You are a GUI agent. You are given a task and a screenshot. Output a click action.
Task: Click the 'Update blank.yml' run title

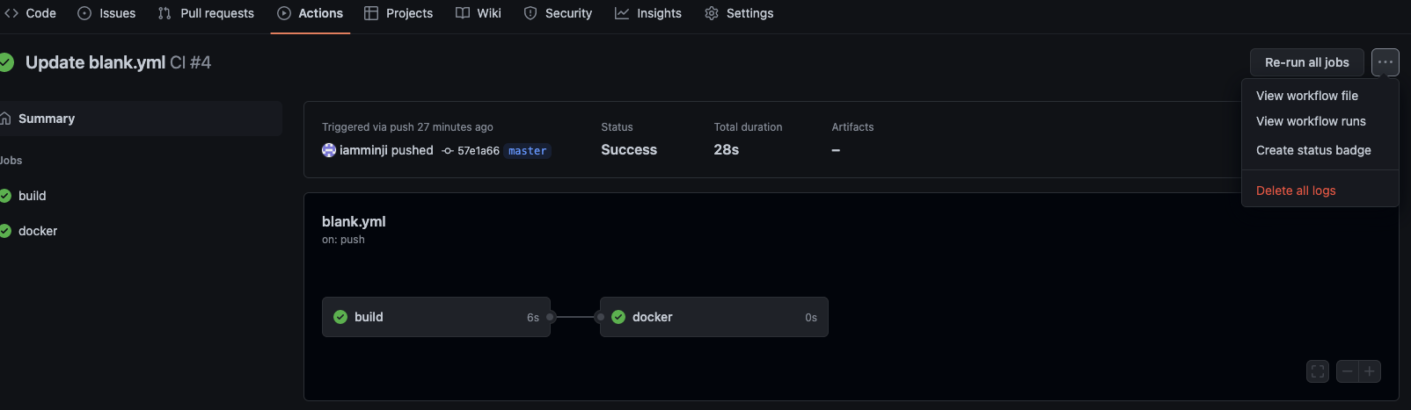[95, 62]
